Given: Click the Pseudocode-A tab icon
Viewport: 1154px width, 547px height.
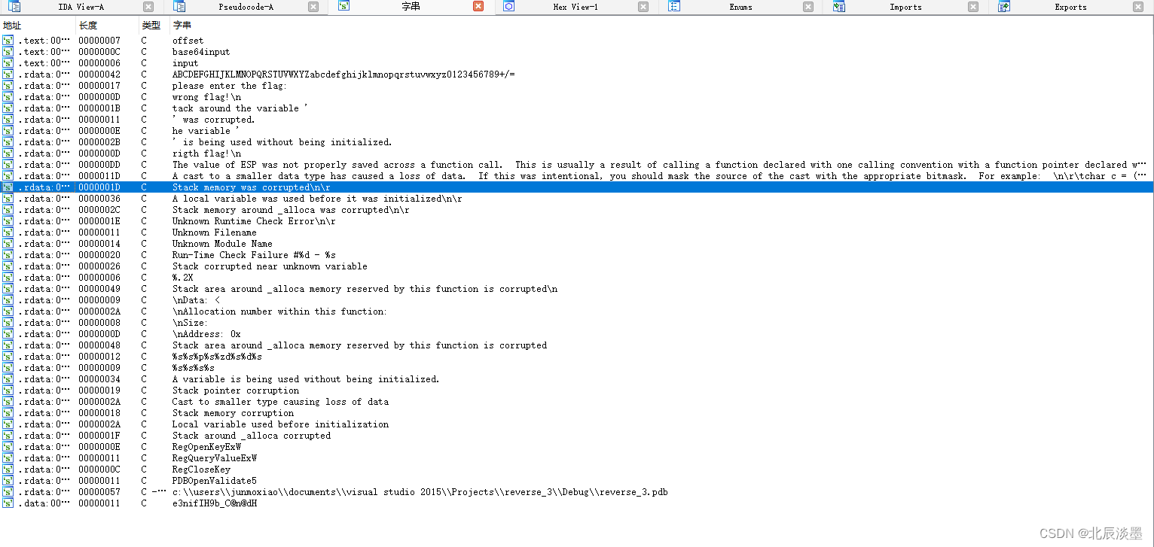Looking at the screenshot, I should (x=179, y=7).
